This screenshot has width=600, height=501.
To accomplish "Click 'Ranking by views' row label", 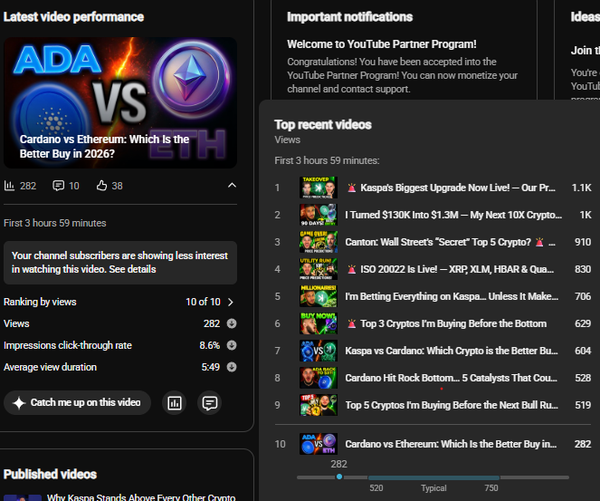I will pyautogui.click(x=40, y=303).
